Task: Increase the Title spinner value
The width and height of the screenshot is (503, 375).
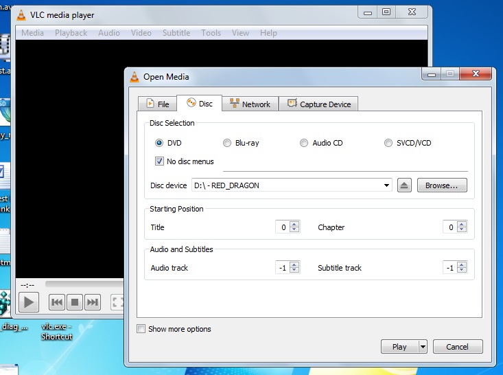Action: [x=294, y=224]
